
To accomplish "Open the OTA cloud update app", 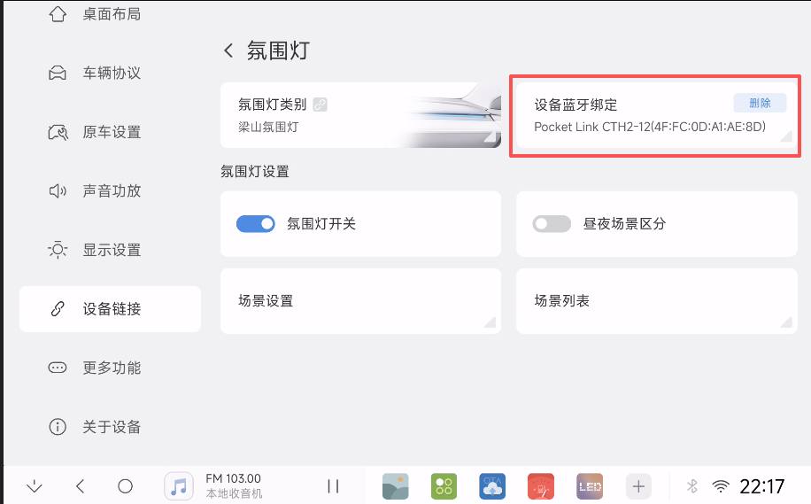I will coord(492,486).
